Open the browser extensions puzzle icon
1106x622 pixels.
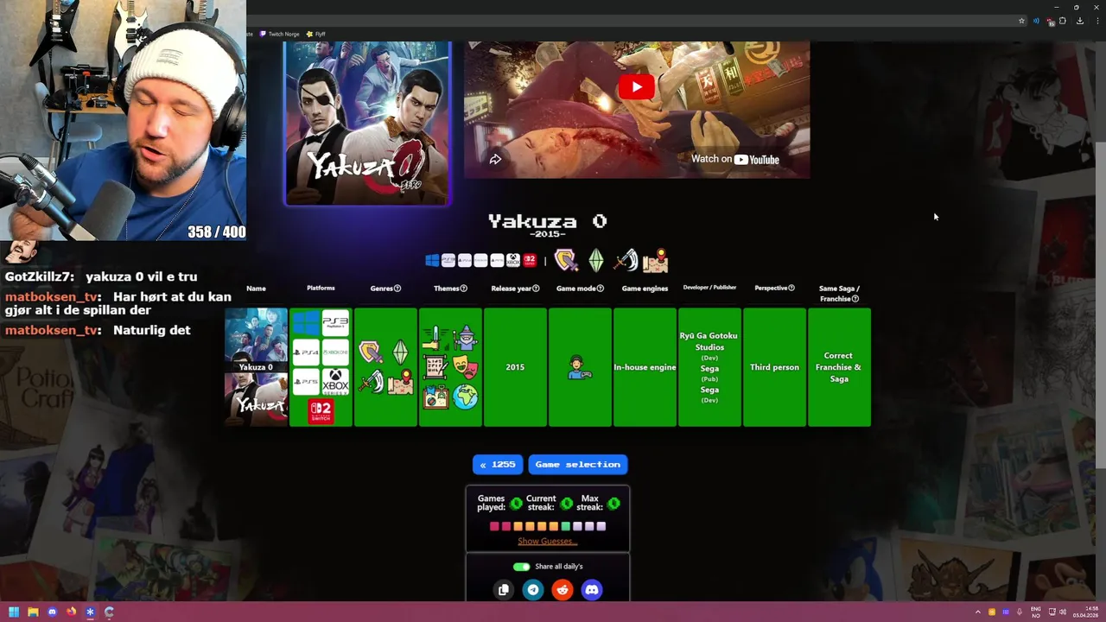[1062, 21]
